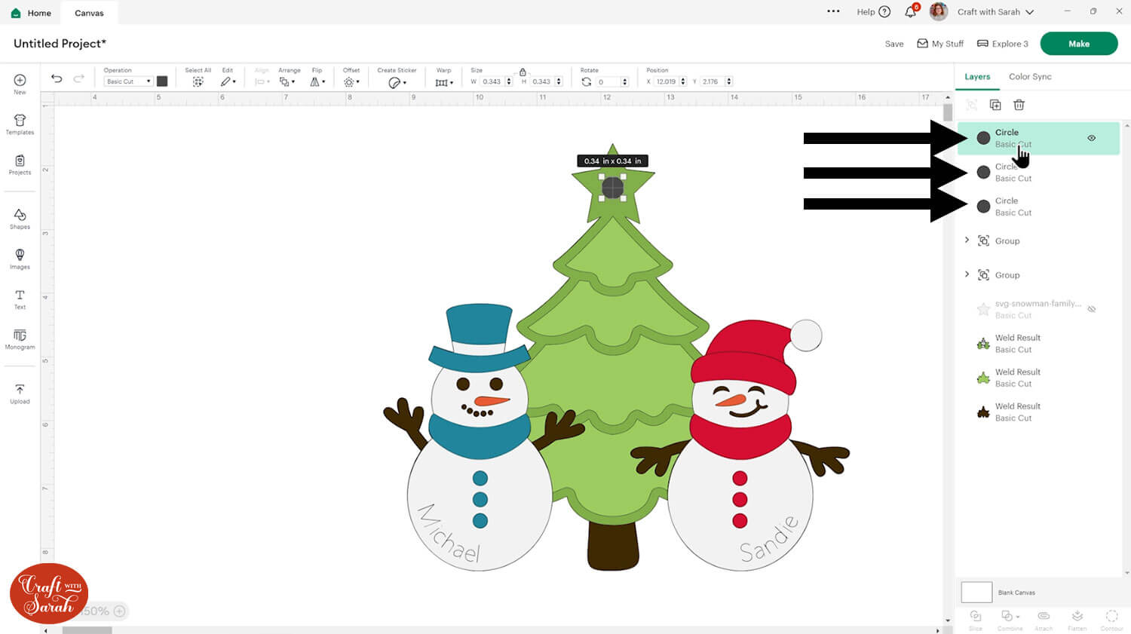The height and width of the screenshot is (634, 1131).
Task: Choose the Explore 3 machine selector
Action: [x=1003, y=44]
